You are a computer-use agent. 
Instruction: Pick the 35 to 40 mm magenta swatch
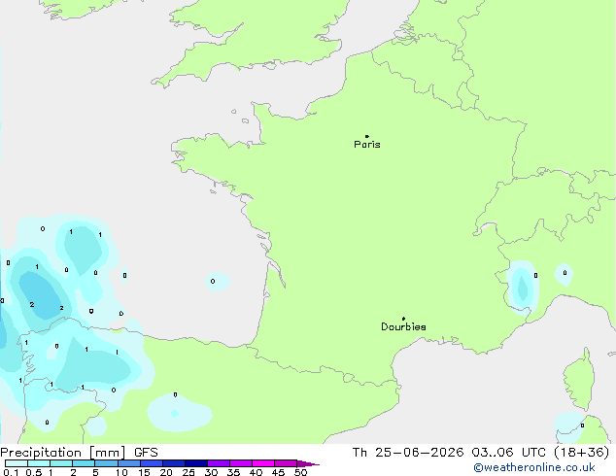coord(240,463)
